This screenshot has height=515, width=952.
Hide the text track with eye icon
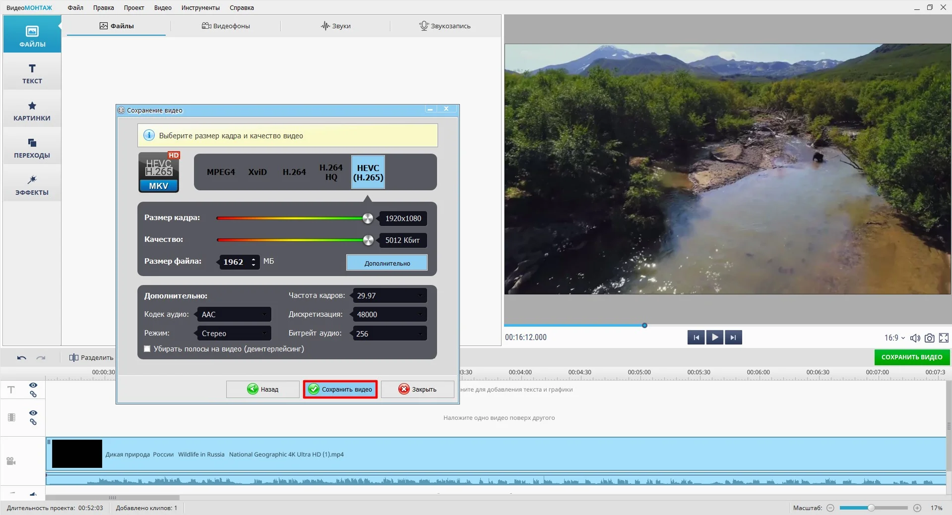pyautogui.click(x=33, y=385)
